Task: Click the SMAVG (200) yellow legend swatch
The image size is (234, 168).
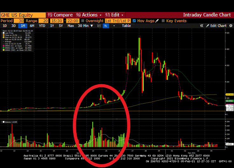Action: pyautogui.click(x=3, y=50)
